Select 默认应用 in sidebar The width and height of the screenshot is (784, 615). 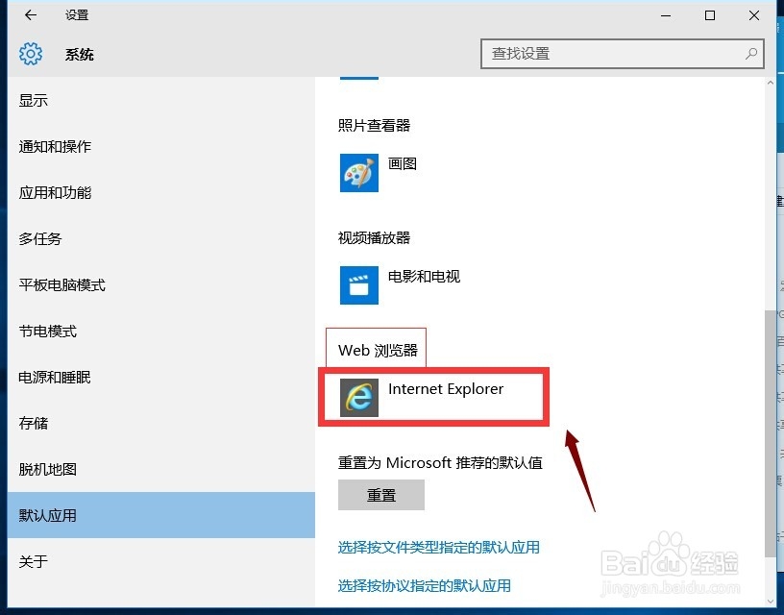pos(161,515)
